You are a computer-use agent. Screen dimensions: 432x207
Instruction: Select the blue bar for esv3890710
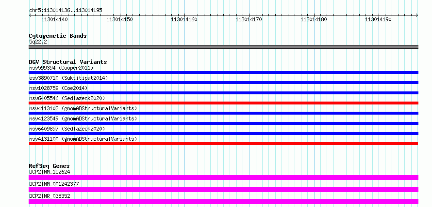(x=223, y=83)
